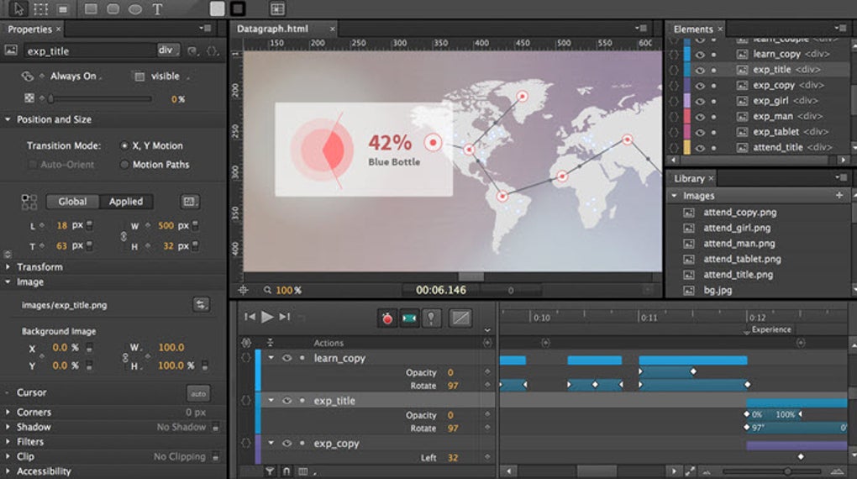Click the Experience label marker on timeline
The image size is (857, 479).
771,329
